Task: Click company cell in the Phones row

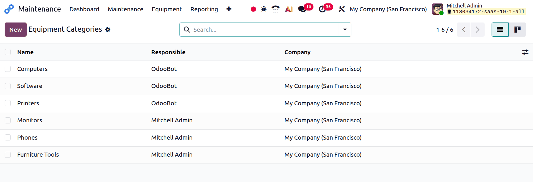Action: (x=323, y=138)
